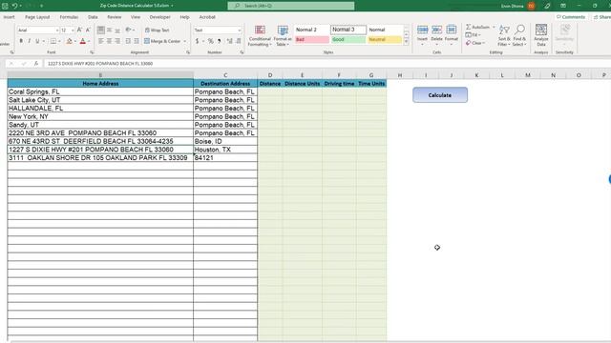Image resolution: width=611 pixels, height=343 pixels.
Task: Click the Decrease Indent icon
Action: point(128,41)
